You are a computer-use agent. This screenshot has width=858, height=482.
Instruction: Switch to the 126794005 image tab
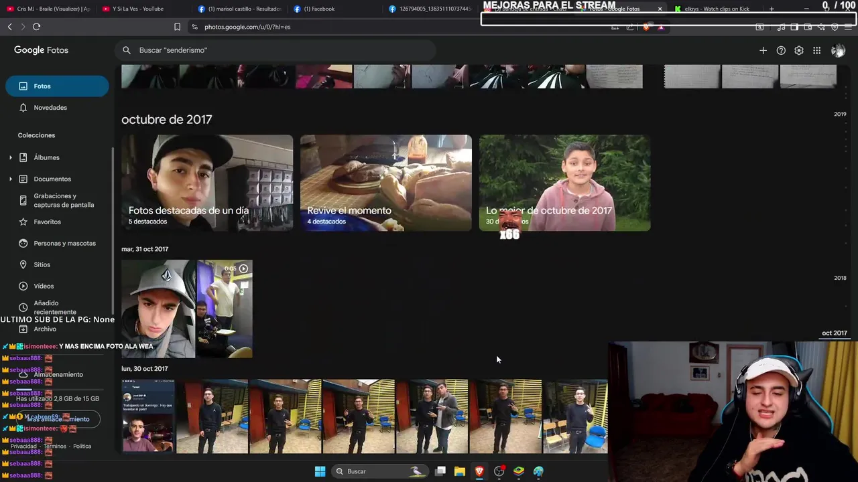pyautogui.click(x=430, y=9)
